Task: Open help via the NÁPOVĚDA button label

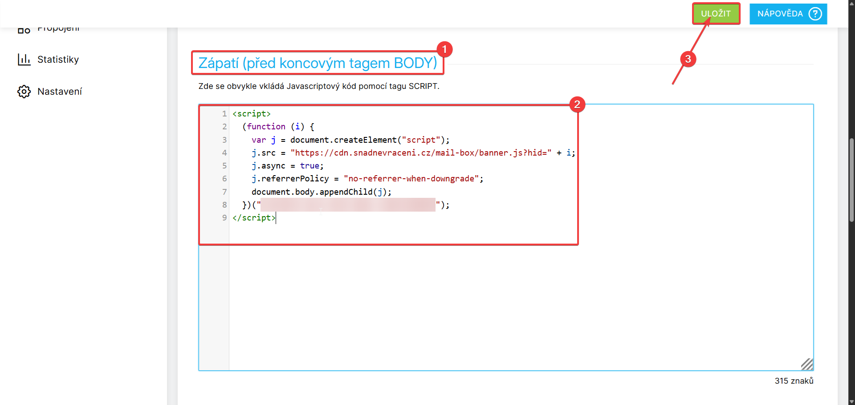Action: [x=780, y=14]
